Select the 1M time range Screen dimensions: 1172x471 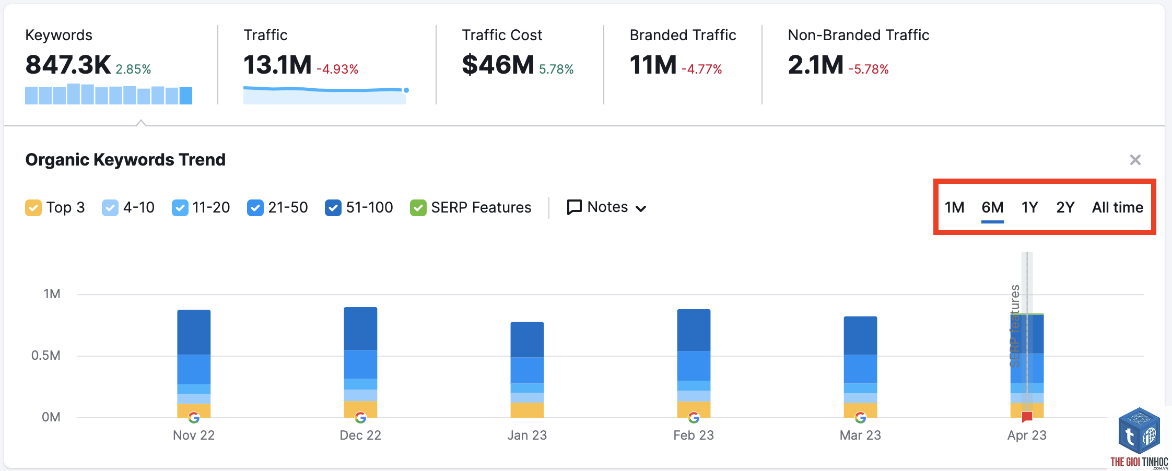954,208
